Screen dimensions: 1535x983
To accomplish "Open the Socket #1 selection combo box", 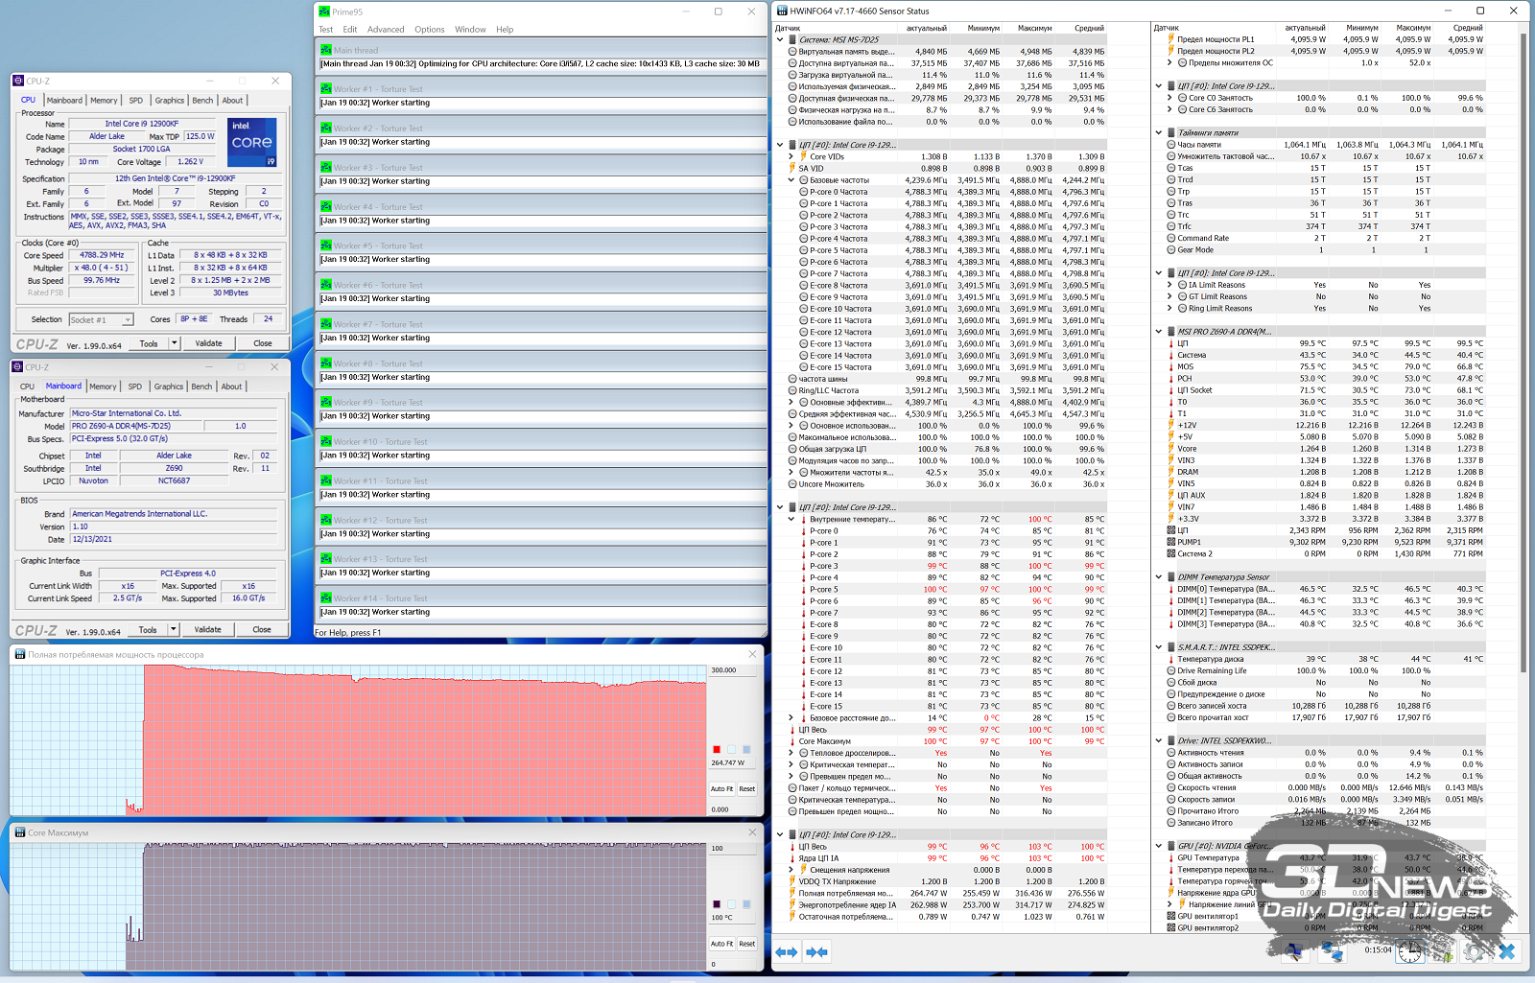I will tap(102, 319).
